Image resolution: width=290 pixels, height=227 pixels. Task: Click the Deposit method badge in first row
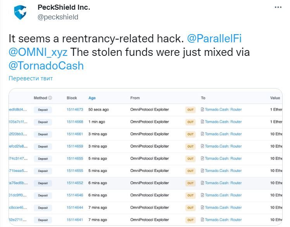pyautogui.click(x=43, y=110)
